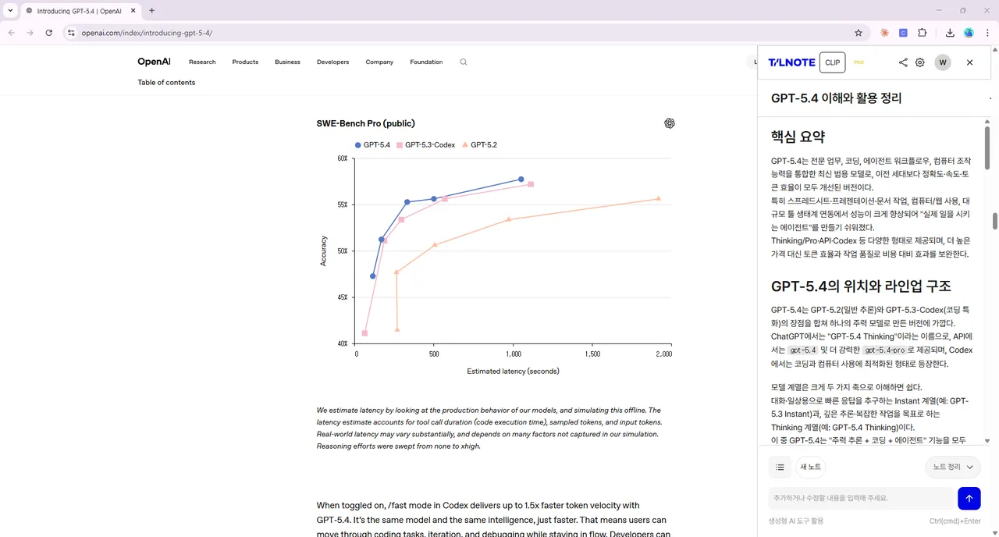The width and height of the screenshot is (999, 537).
Task: Toggle the GPT-5.4 legend series
Action: (372, 145)
